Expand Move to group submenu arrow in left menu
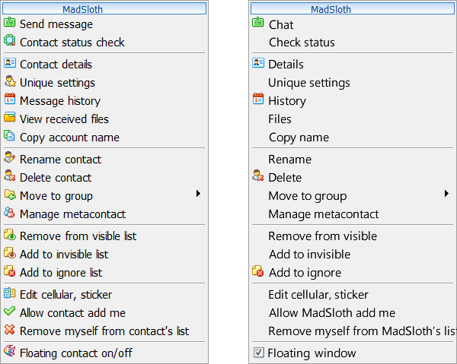 pyautogui.click(x=199, y=195)
